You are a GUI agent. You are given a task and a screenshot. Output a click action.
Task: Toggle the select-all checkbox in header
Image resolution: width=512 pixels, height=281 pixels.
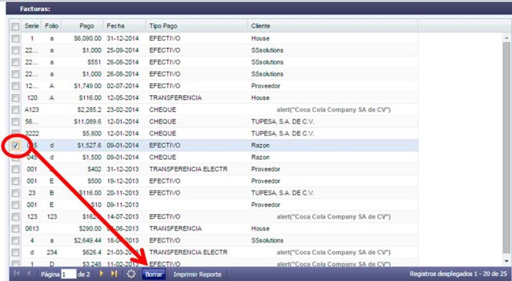(x=15, y=26)
